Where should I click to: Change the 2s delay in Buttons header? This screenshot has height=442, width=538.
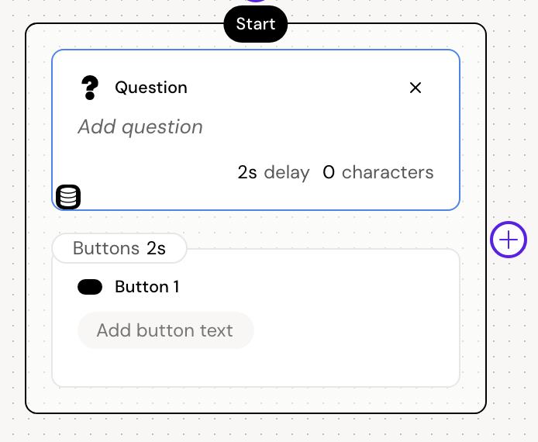click(x=157, y=248)
